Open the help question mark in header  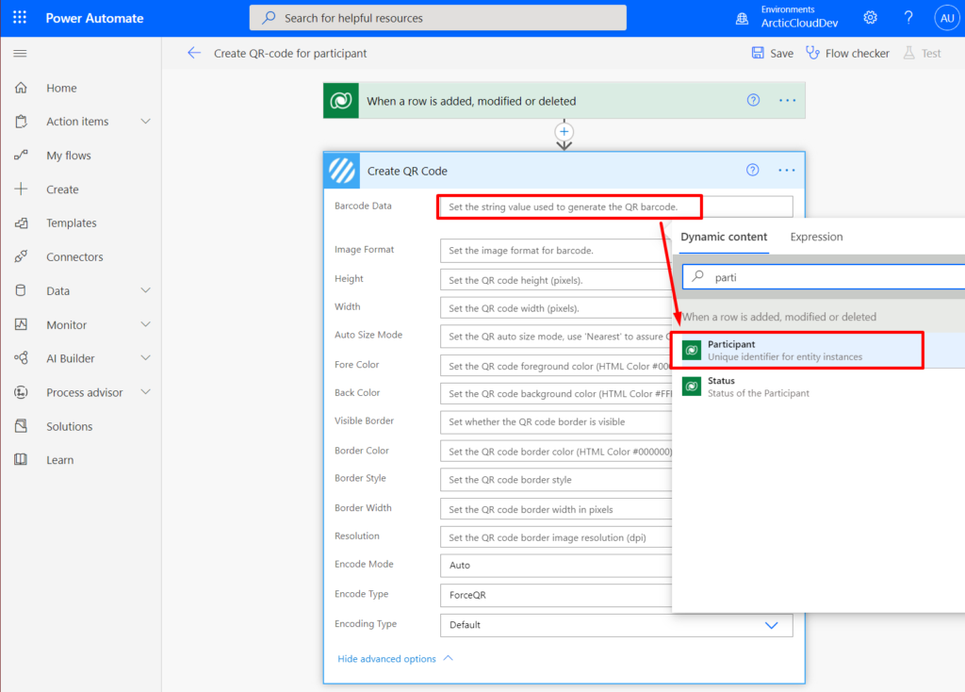coord(908,18)
